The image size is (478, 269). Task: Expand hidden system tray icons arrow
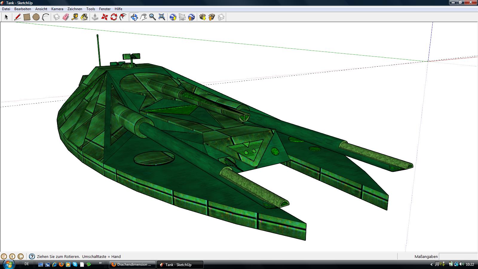click(431, 265)
